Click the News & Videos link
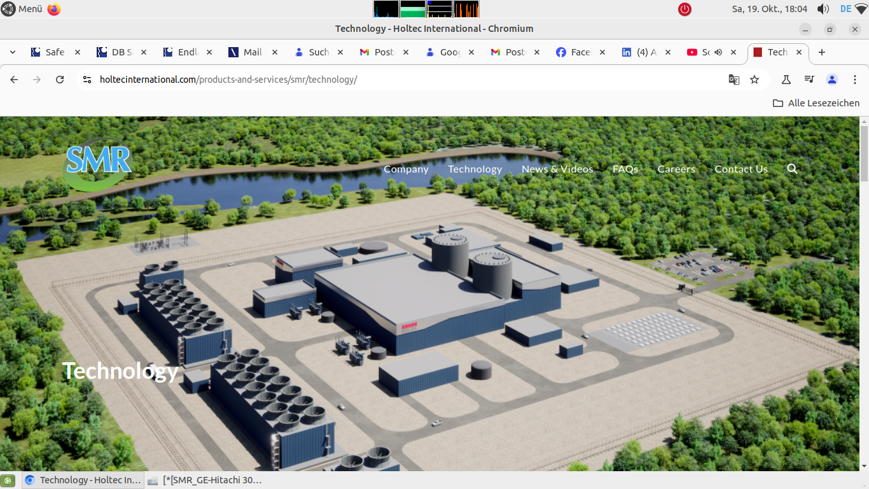 click(x=557, y=169)
